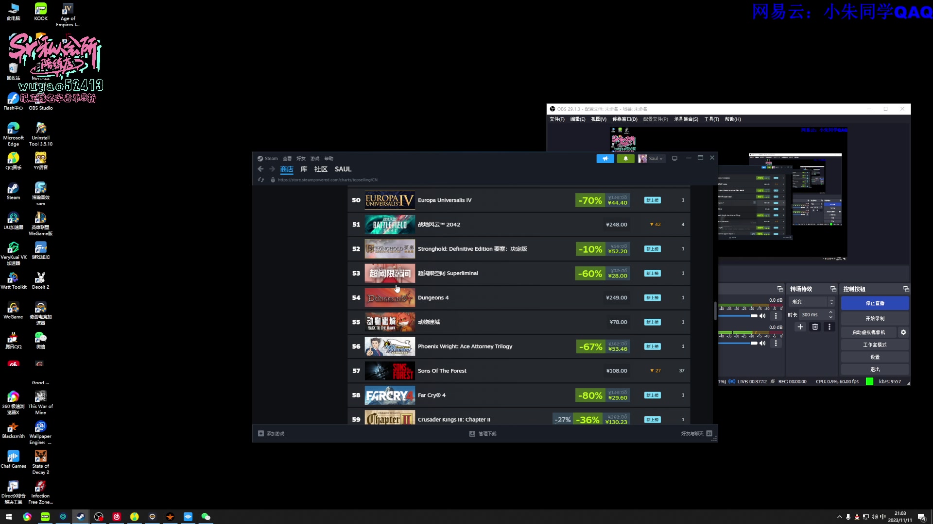Click the Far Cry 4 thumbnail
The height and width of the screenshot is (524, 933).
[390, 395]
